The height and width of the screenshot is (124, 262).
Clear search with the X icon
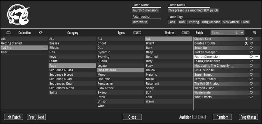click(237, 32)
